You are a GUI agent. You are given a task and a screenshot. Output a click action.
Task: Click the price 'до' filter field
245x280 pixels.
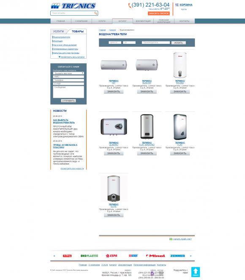click(x=129, y=43)
